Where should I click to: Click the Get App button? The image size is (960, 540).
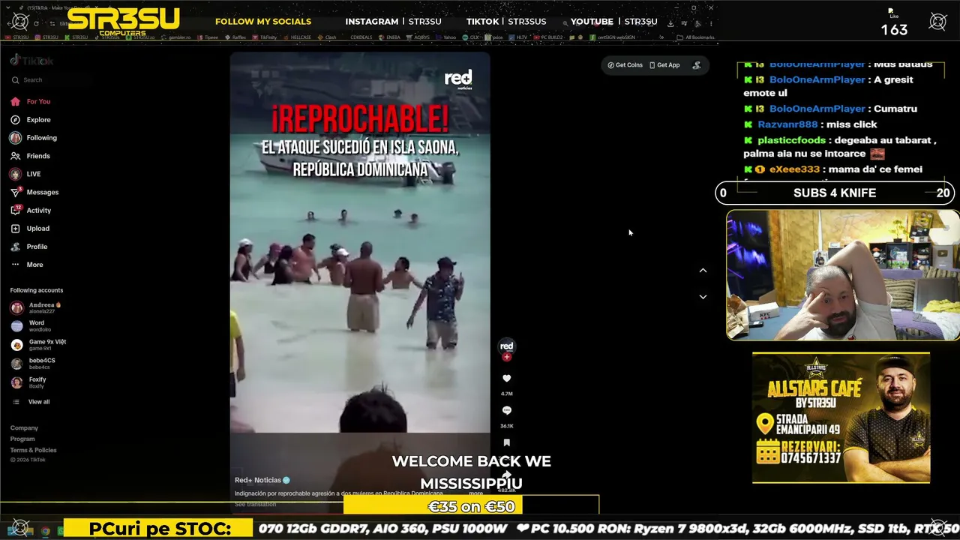[664, 65]
